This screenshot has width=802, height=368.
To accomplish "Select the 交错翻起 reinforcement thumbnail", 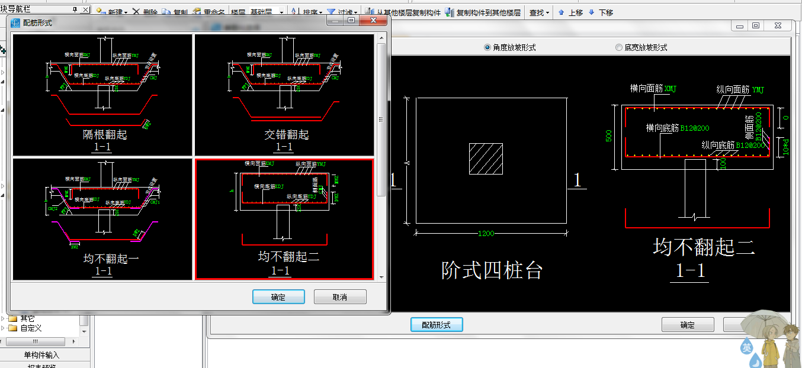I will [285, 95].
